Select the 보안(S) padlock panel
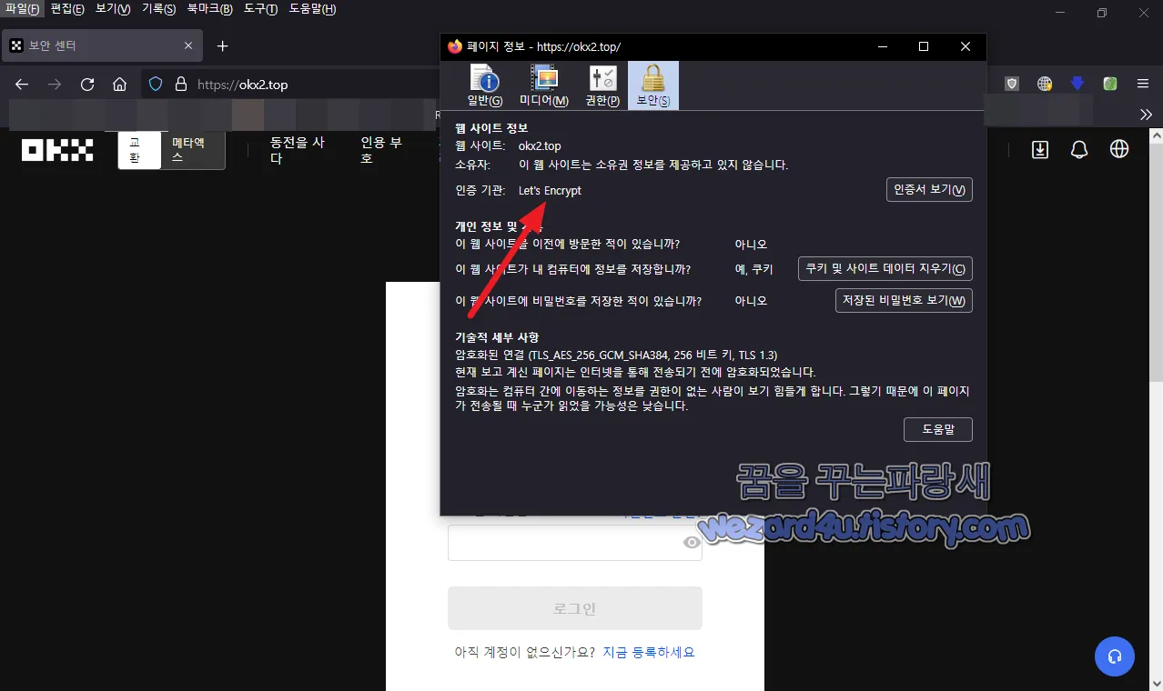Image resolution: width=1163 pixels, height=691 pixels. [652, 85]
